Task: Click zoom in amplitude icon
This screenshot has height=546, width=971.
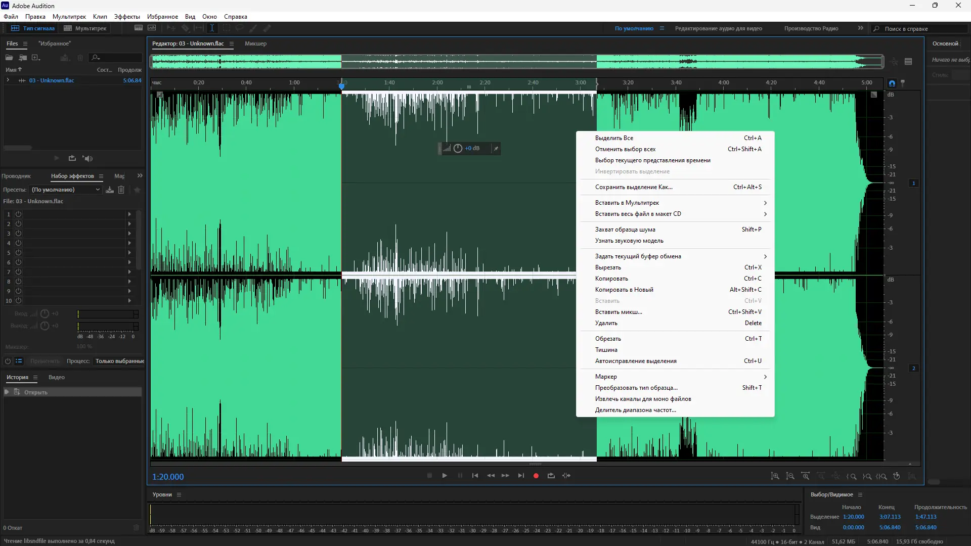Action: (x=775, y=476)
